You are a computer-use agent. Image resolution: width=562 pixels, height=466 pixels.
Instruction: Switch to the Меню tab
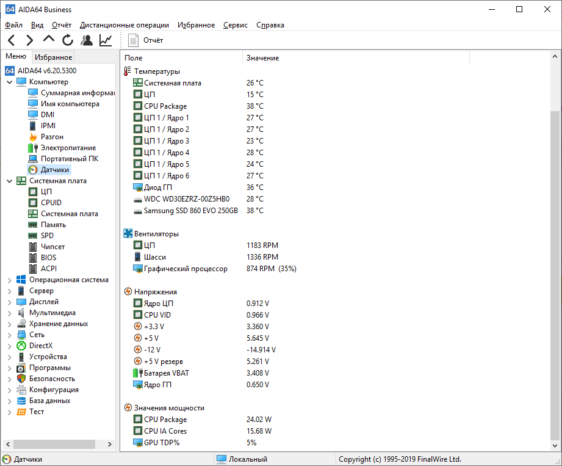pos(16,56)
